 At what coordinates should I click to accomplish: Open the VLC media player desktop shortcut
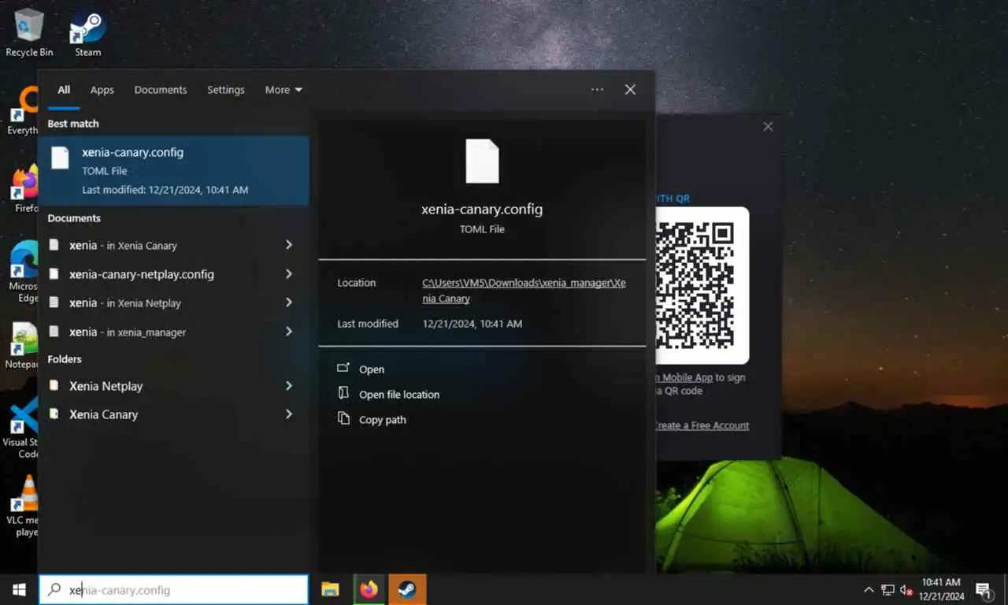tap(24, 504)
